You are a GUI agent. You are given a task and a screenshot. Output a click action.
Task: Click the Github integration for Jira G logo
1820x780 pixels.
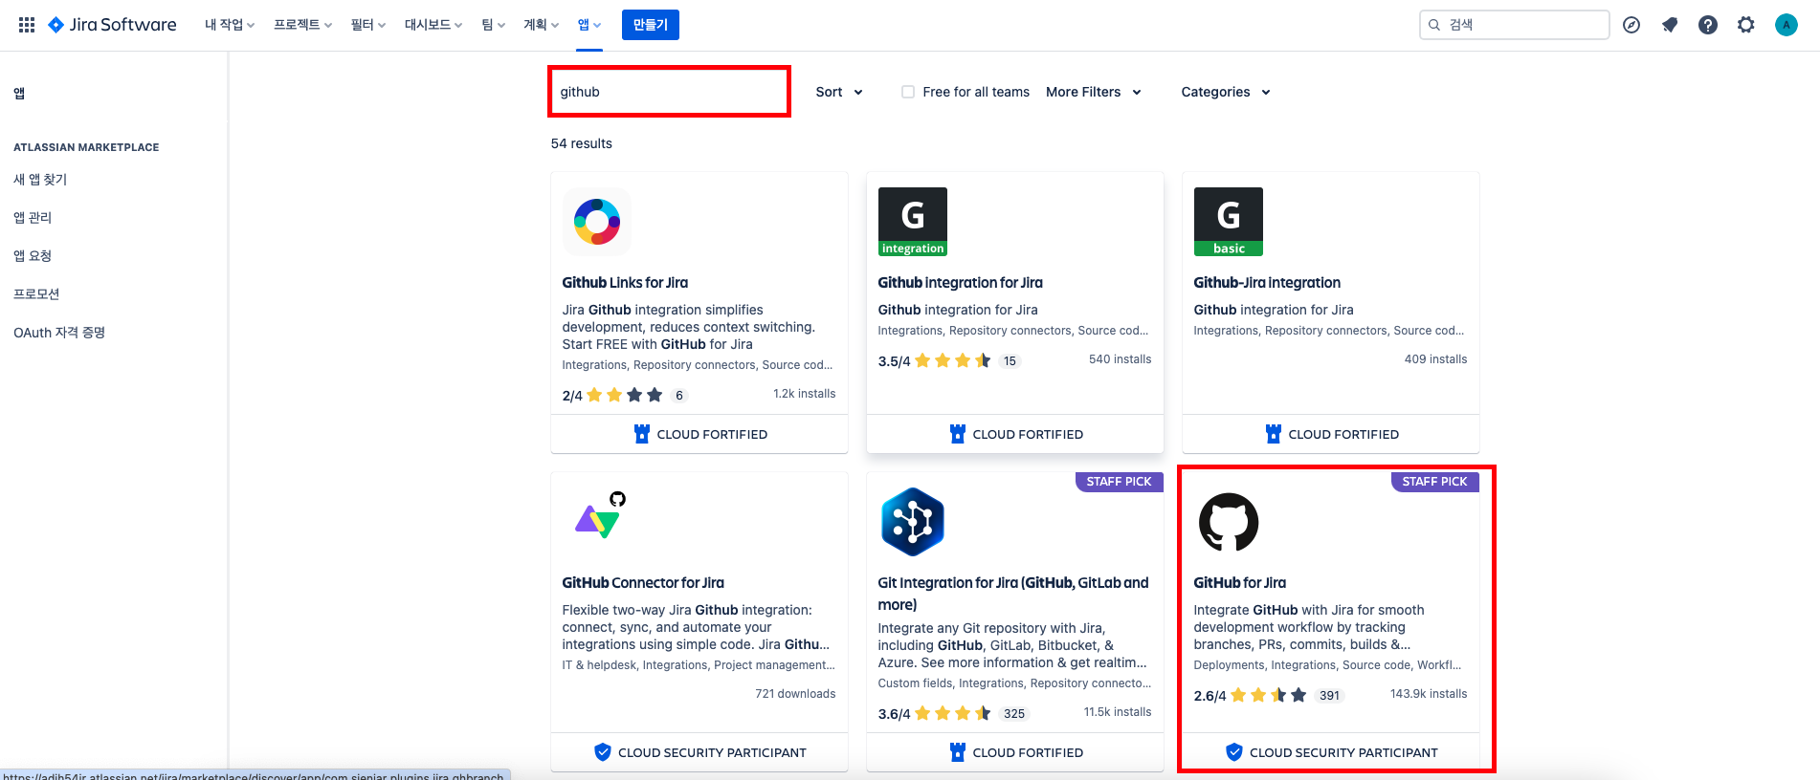913,222
